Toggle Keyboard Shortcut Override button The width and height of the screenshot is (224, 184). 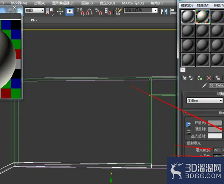(x=69, y=11)
